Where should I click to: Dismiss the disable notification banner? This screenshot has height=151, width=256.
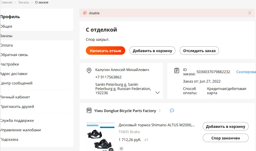pos(250,13)
